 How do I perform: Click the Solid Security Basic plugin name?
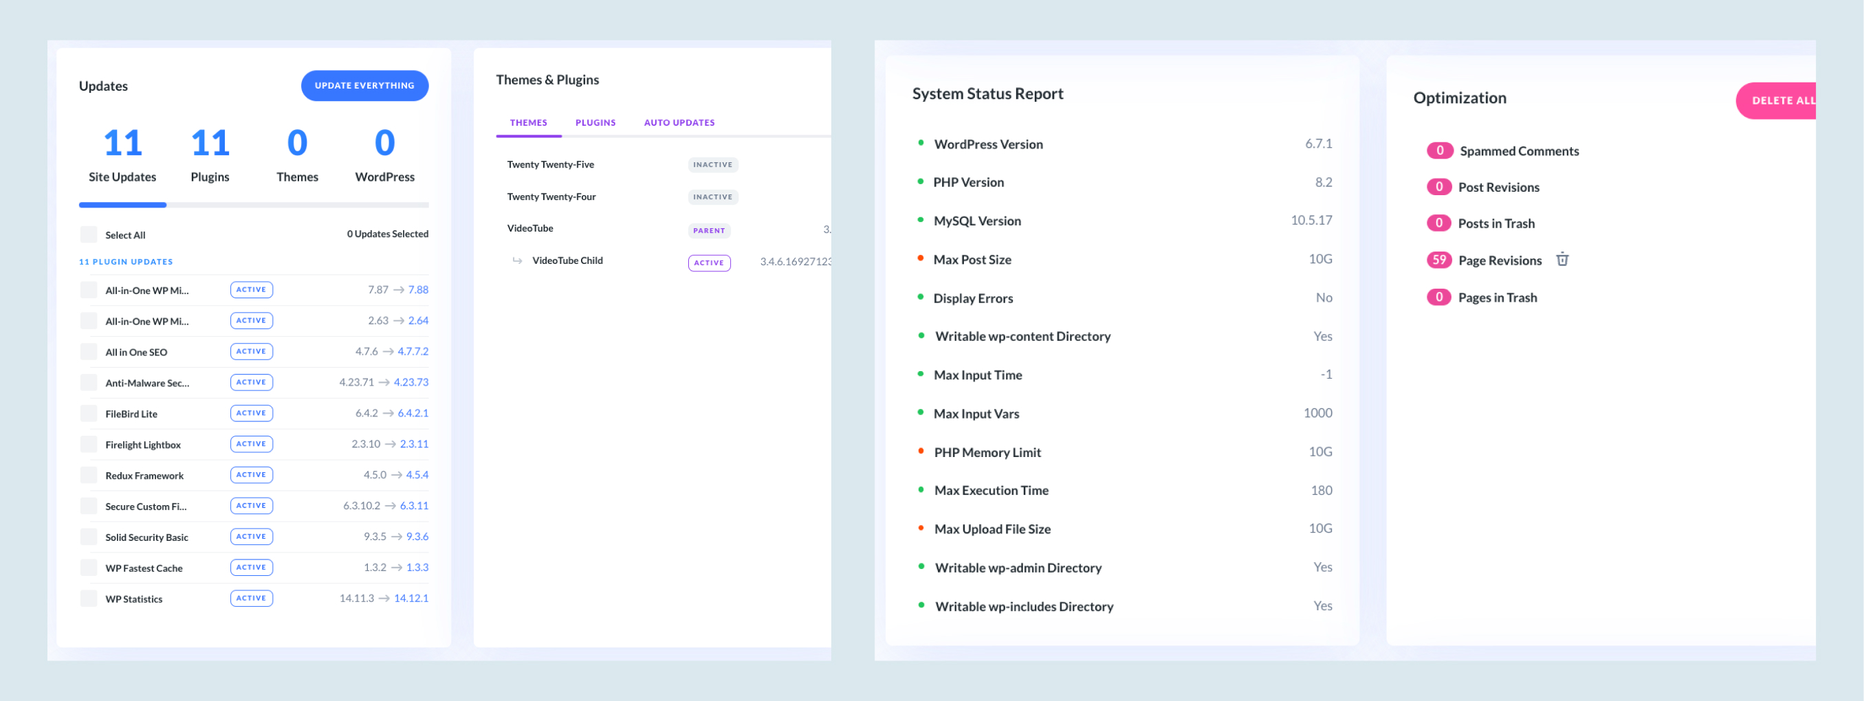[x=147, y=537]
